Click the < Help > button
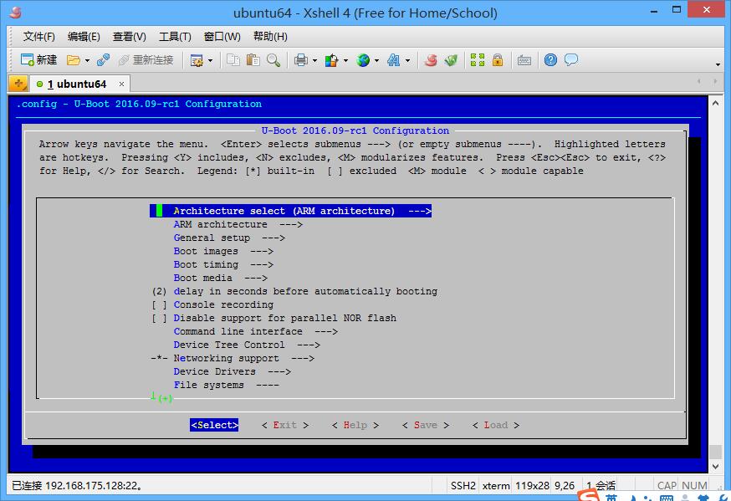This screenshot has height=501, width=731. pos(355,425)
